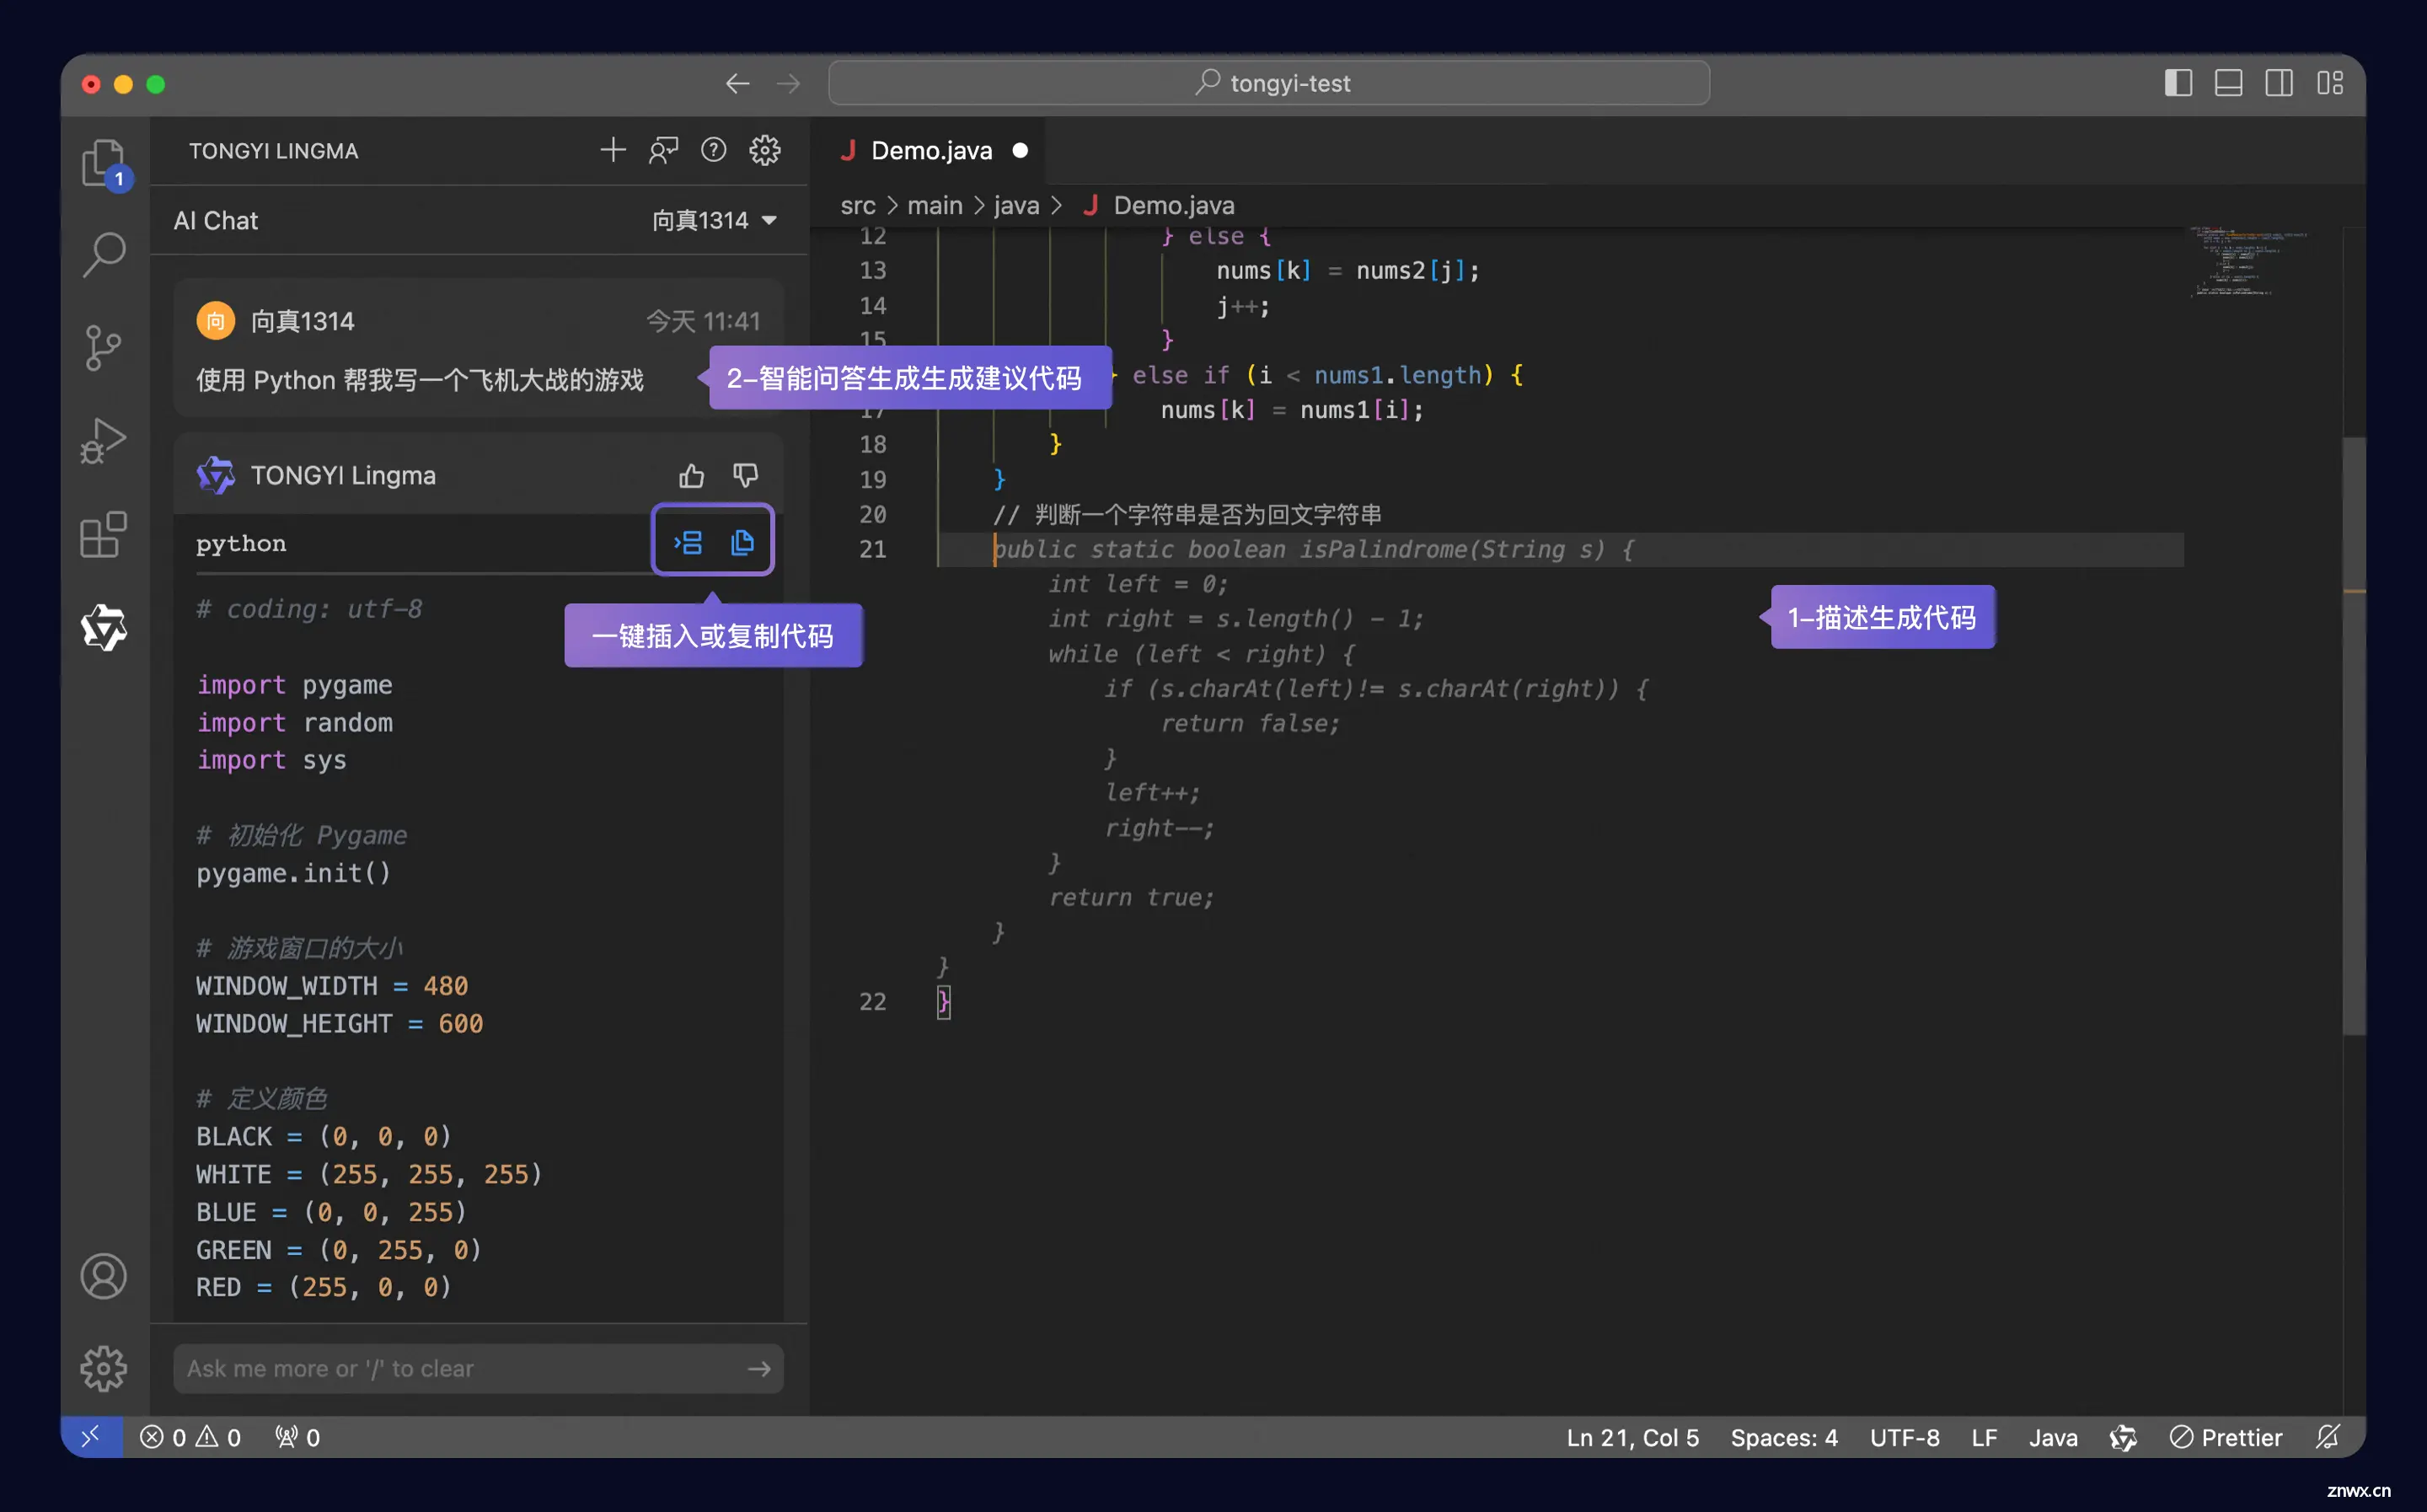This screenshot has height=1512, width=2427.
Task: Copy the python code block
Action: click(742, 542)
